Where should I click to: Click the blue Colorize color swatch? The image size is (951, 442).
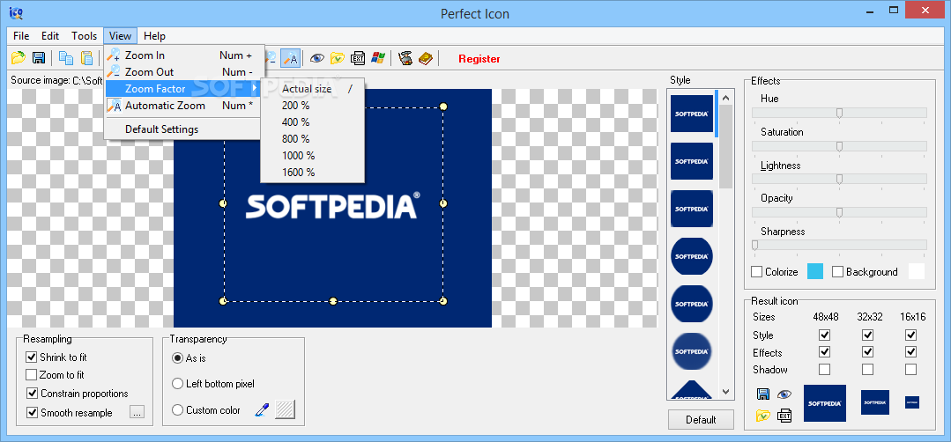[815, 272]
